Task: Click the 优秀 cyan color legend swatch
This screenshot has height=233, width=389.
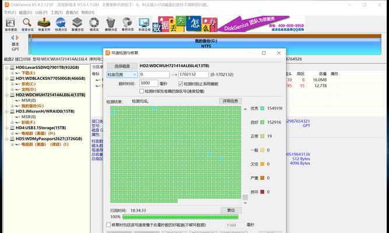Action: click(262, 108)
